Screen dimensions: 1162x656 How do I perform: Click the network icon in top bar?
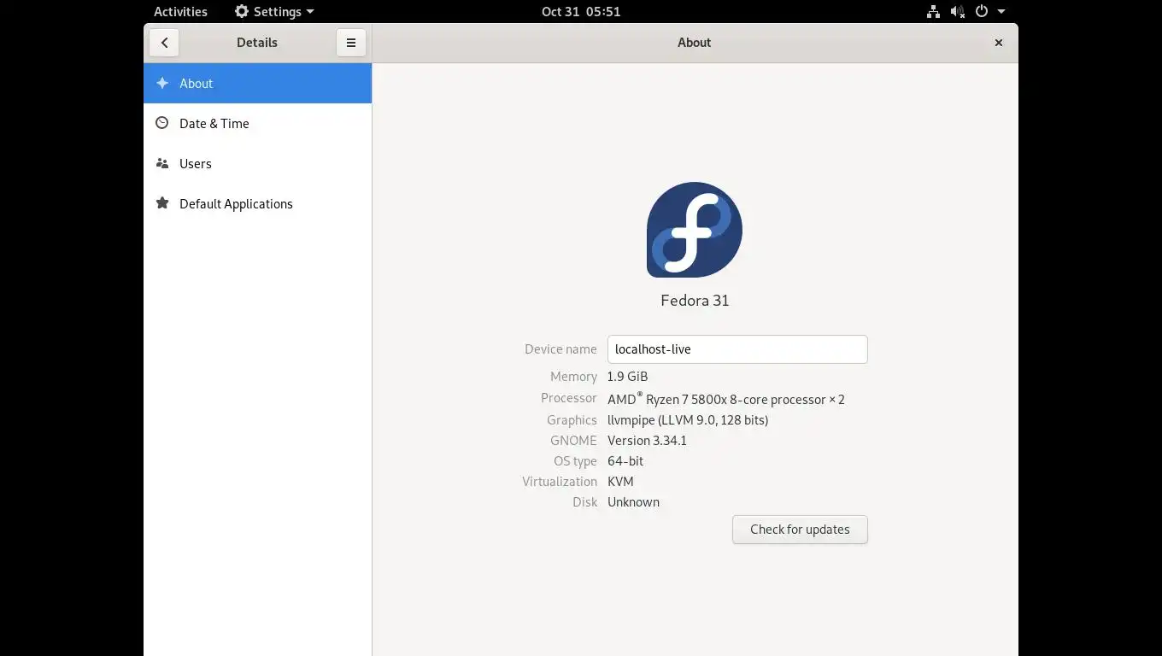pyautogui.click(x=933, y=12)
